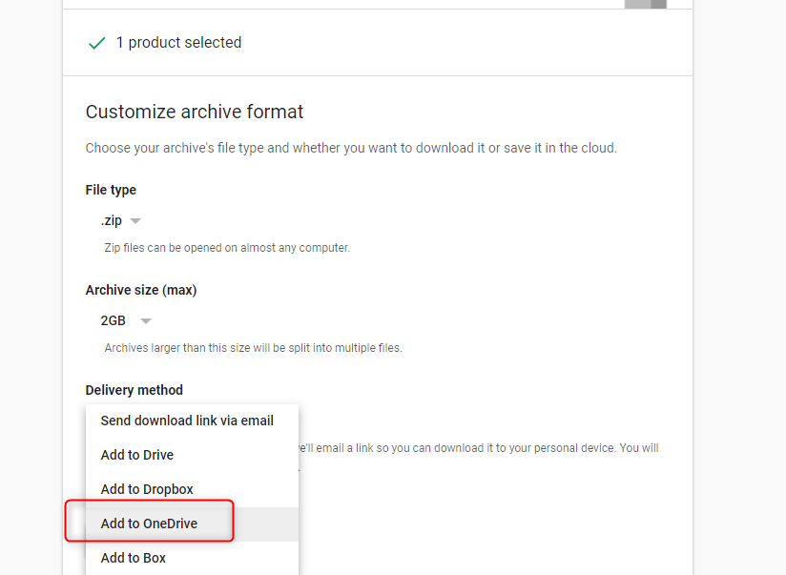Click the archives split into multiple files note

[x=253, y=348]
